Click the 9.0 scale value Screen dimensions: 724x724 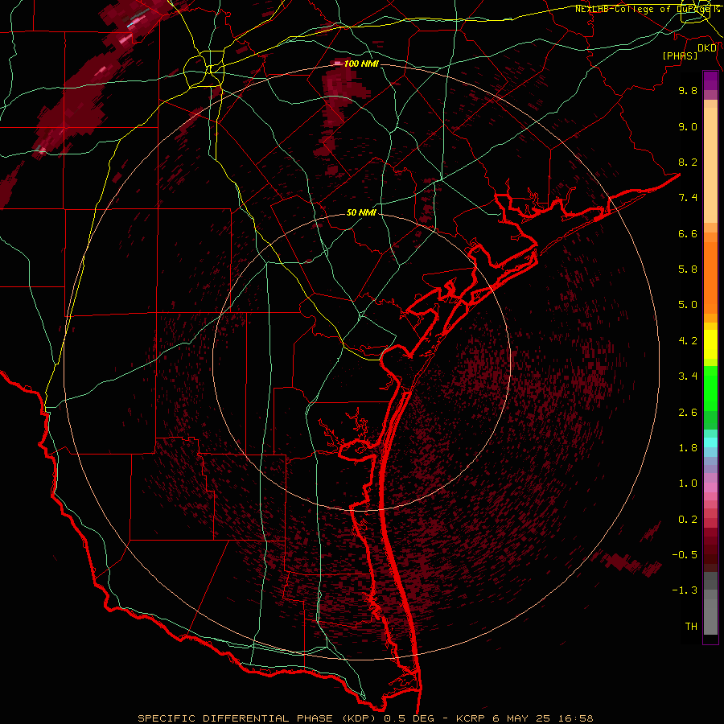tap(688, 126)
